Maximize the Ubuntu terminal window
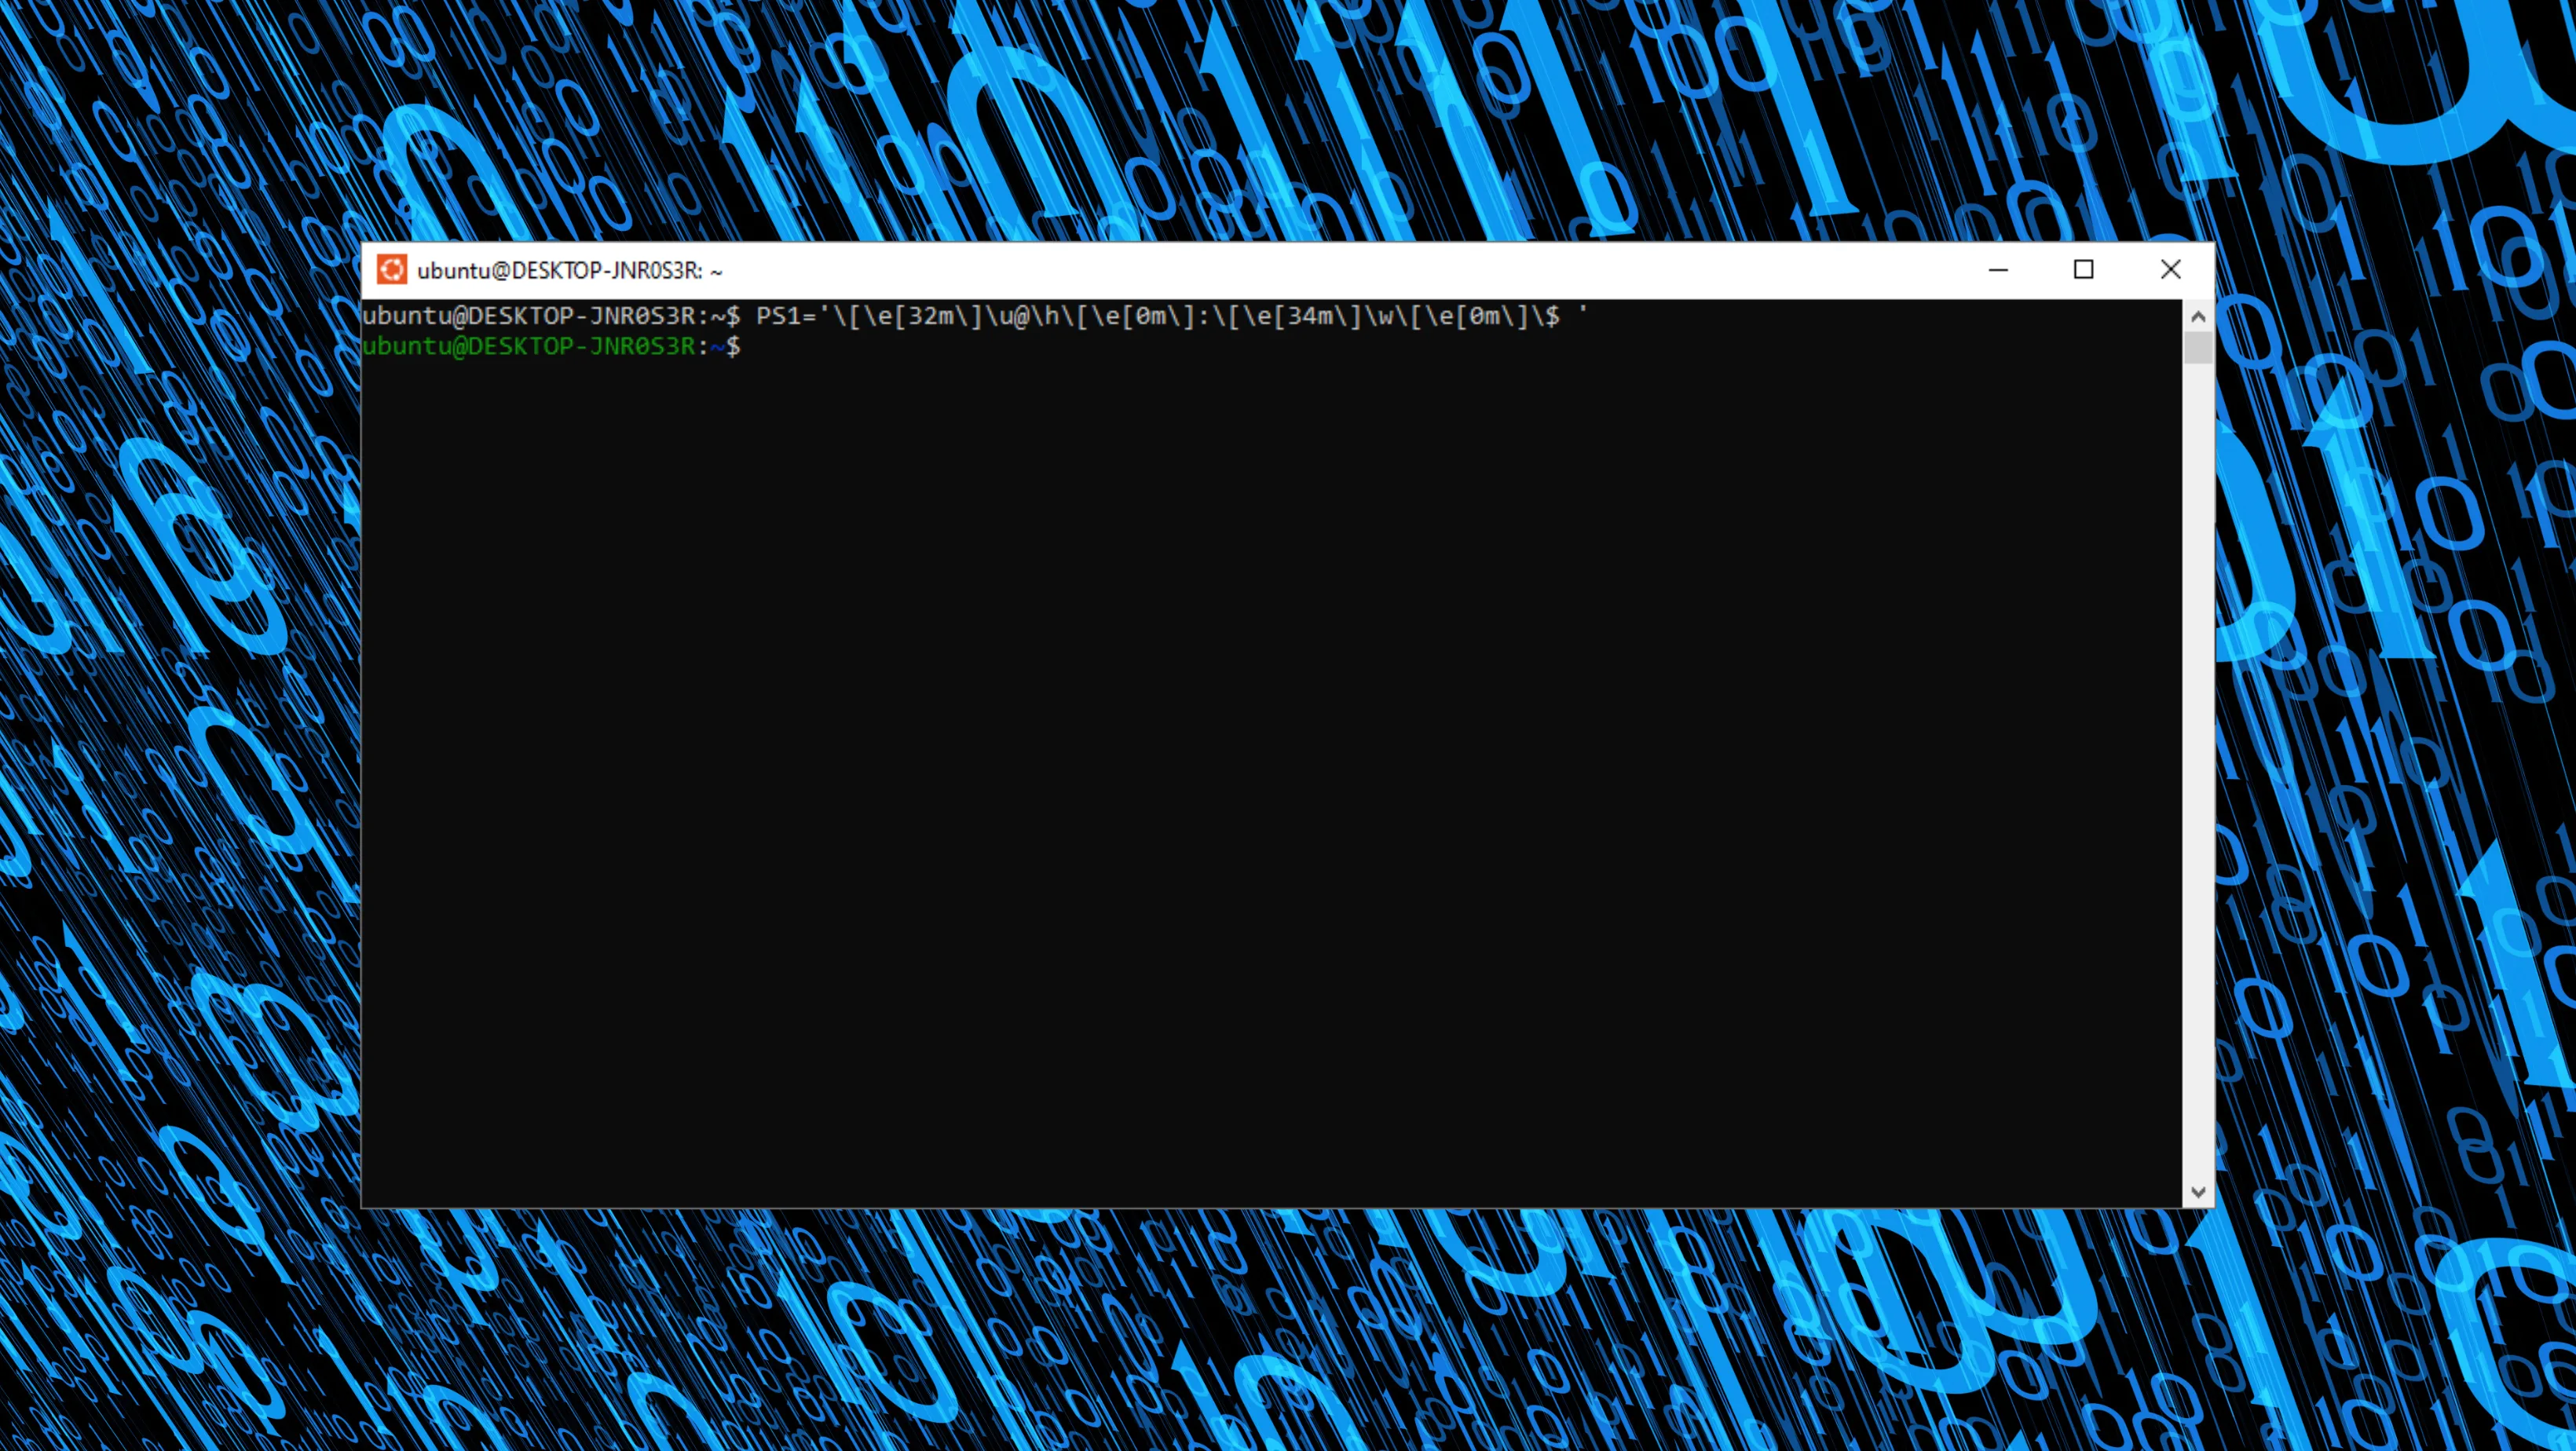The image size is (2576, 1451). (2084, 270)
